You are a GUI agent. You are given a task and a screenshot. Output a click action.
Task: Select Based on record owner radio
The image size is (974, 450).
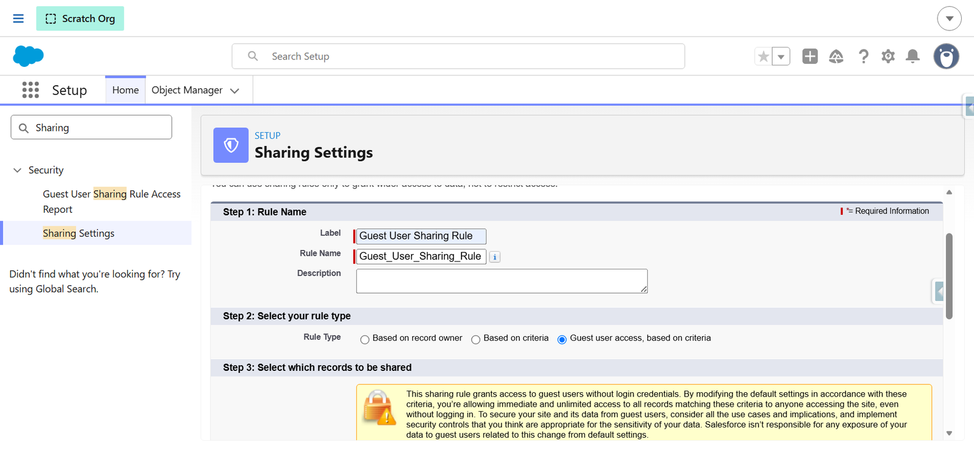pyautogui.click(x=365, y=339)
